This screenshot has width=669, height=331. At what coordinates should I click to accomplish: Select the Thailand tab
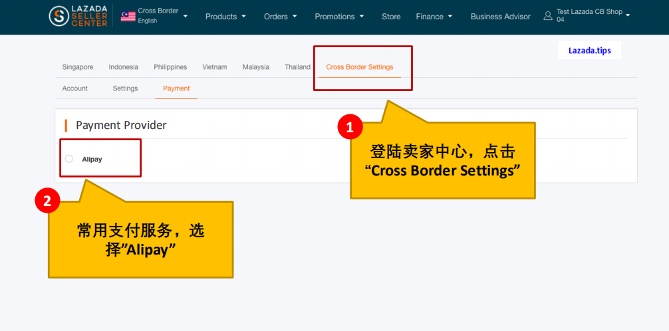click(297, 67)
